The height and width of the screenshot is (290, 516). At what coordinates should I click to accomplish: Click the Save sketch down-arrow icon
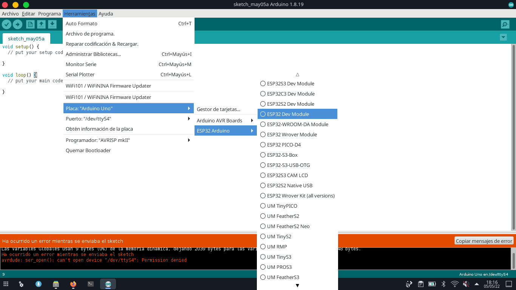tap(52, 24)
